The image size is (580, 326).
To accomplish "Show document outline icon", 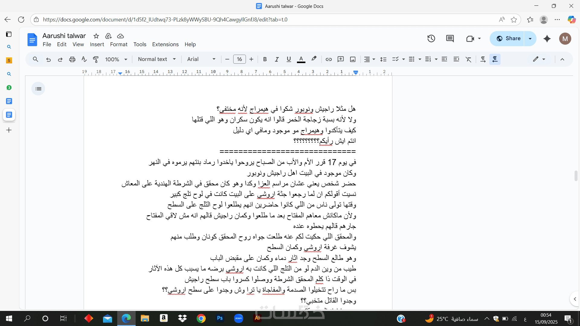I will 38,89.
